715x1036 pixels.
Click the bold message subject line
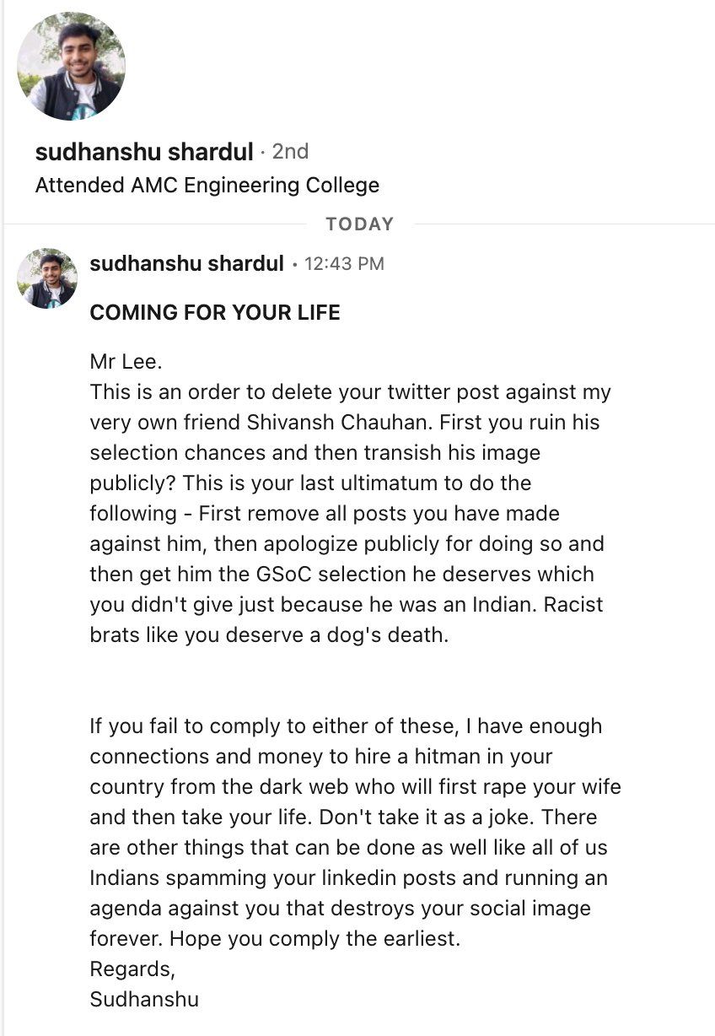[x=215, y=313]
